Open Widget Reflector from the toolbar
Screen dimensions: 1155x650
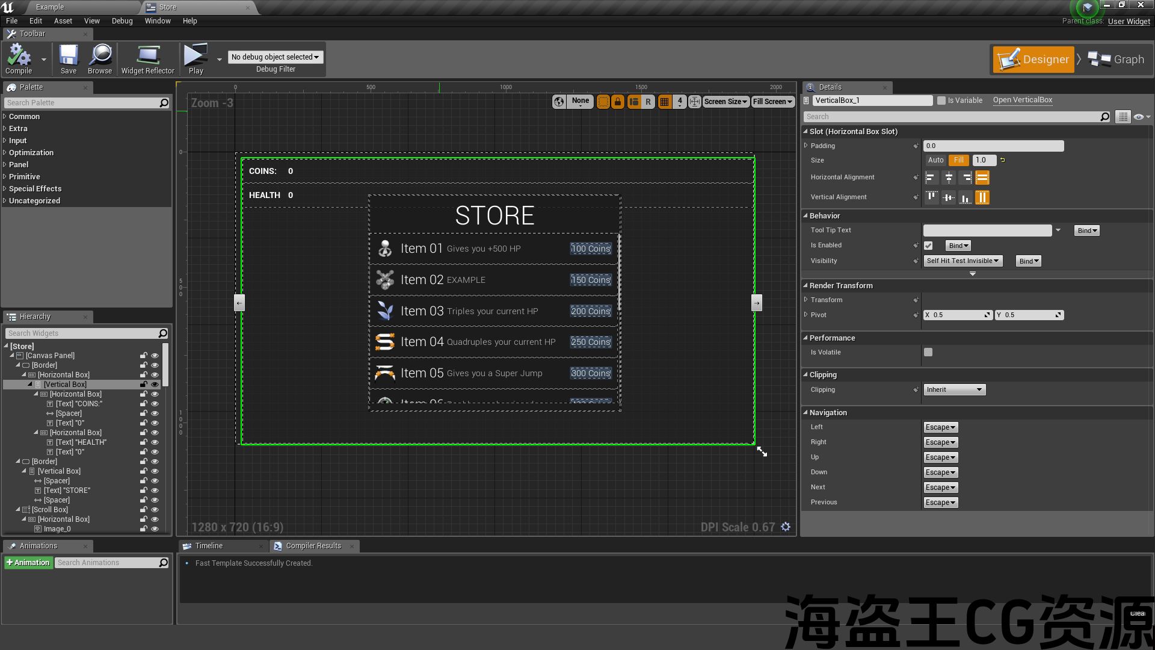pyautogui.click(x=147, y=59)
